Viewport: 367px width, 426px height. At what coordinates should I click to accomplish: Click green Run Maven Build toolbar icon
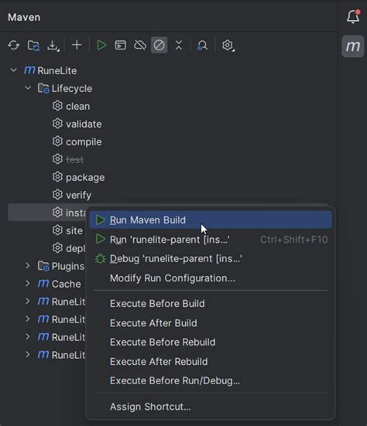click(101, 45)
